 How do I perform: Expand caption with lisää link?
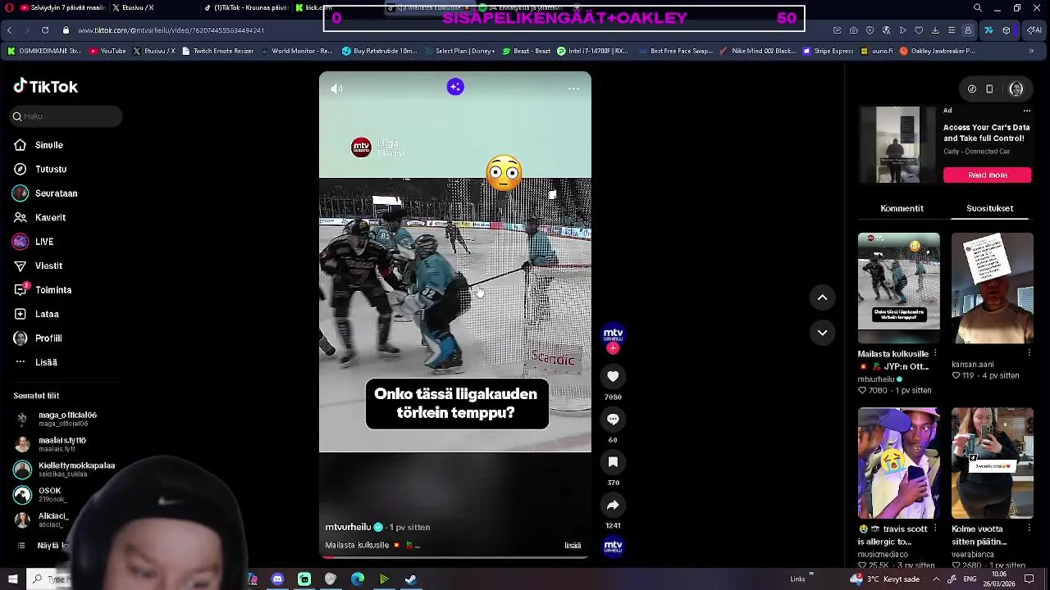pos(573,546)
